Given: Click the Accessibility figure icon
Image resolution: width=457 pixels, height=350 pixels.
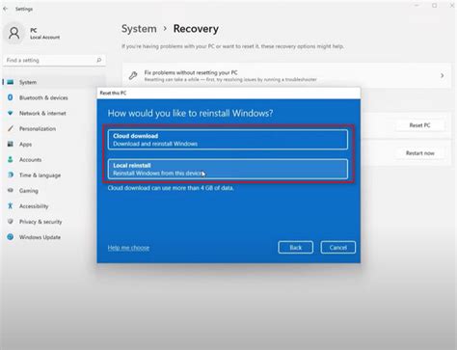Looking at the screenshot, I should (11, 205).
